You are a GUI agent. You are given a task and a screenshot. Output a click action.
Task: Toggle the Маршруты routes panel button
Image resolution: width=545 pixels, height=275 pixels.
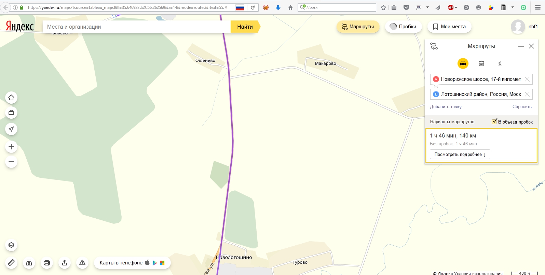click(358, 27)
